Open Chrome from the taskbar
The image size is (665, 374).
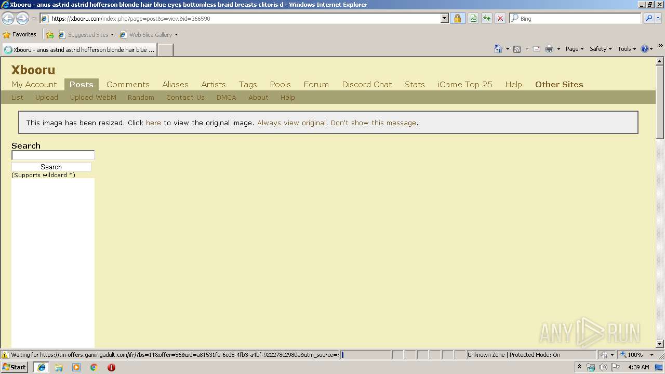pos(94,367)
